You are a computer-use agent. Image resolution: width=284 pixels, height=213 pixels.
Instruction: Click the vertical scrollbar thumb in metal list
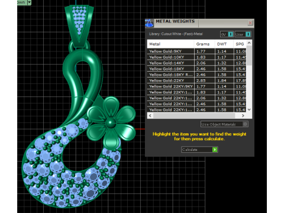click(x=249, y=56)
